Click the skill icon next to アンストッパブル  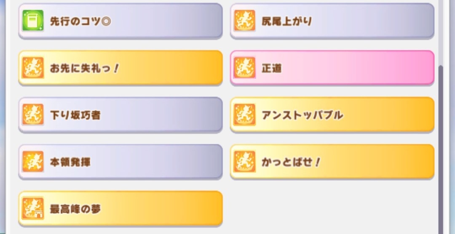245,114
